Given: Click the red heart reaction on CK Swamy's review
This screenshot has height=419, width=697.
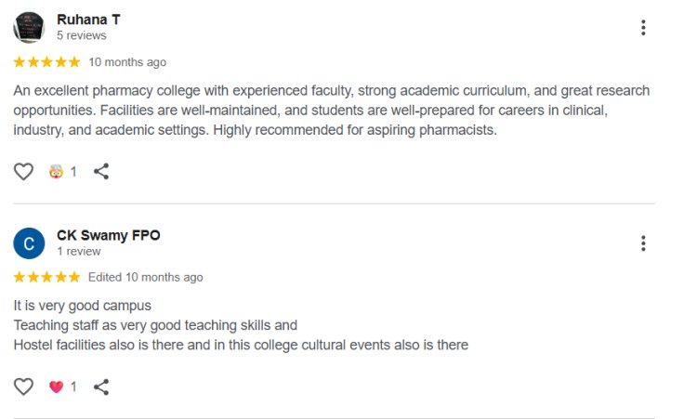Looking at the screenshot, I should tap(56, 386).
